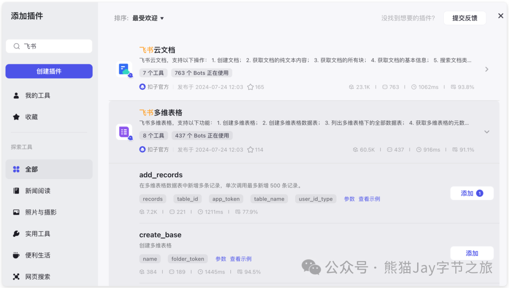
Task: Select the 照片与摄影 category
Action: (x=49, y=212)
